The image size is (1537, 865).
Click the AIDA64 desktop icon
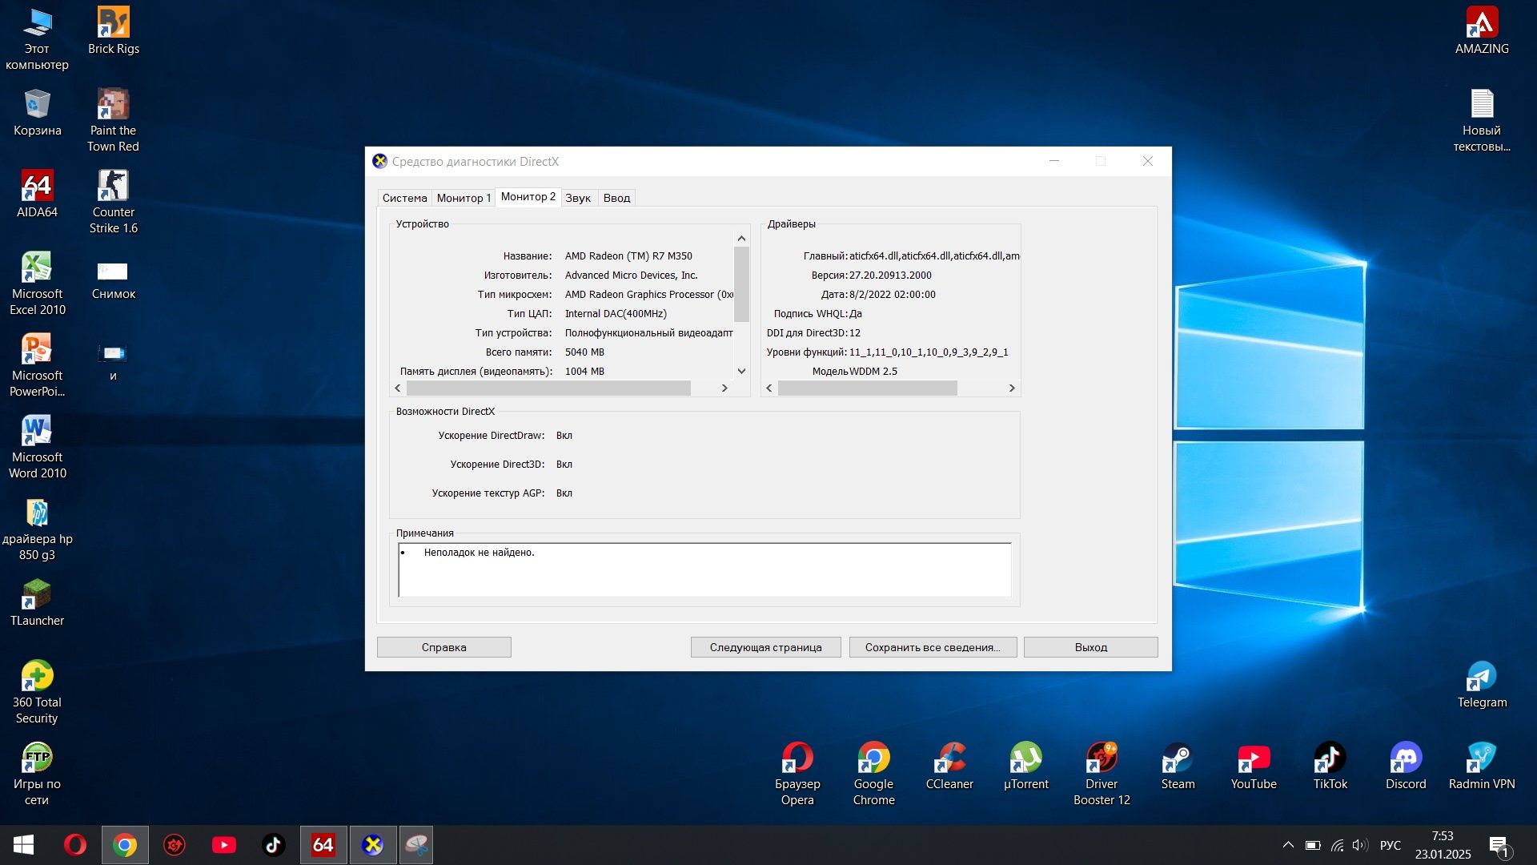click(37, 194)
